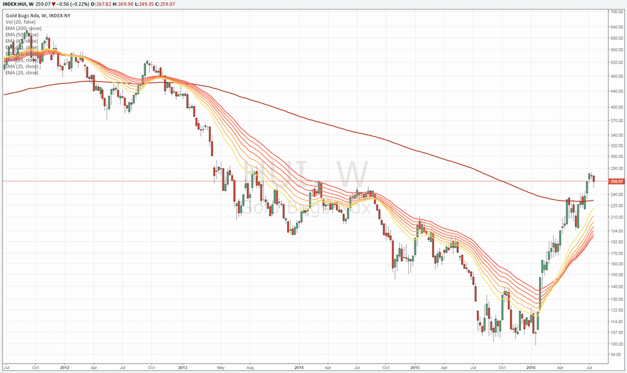Select the EMA (20, close) legend entry
The height and width of the screenshot is (373, 627).
[x=23, y=73]
